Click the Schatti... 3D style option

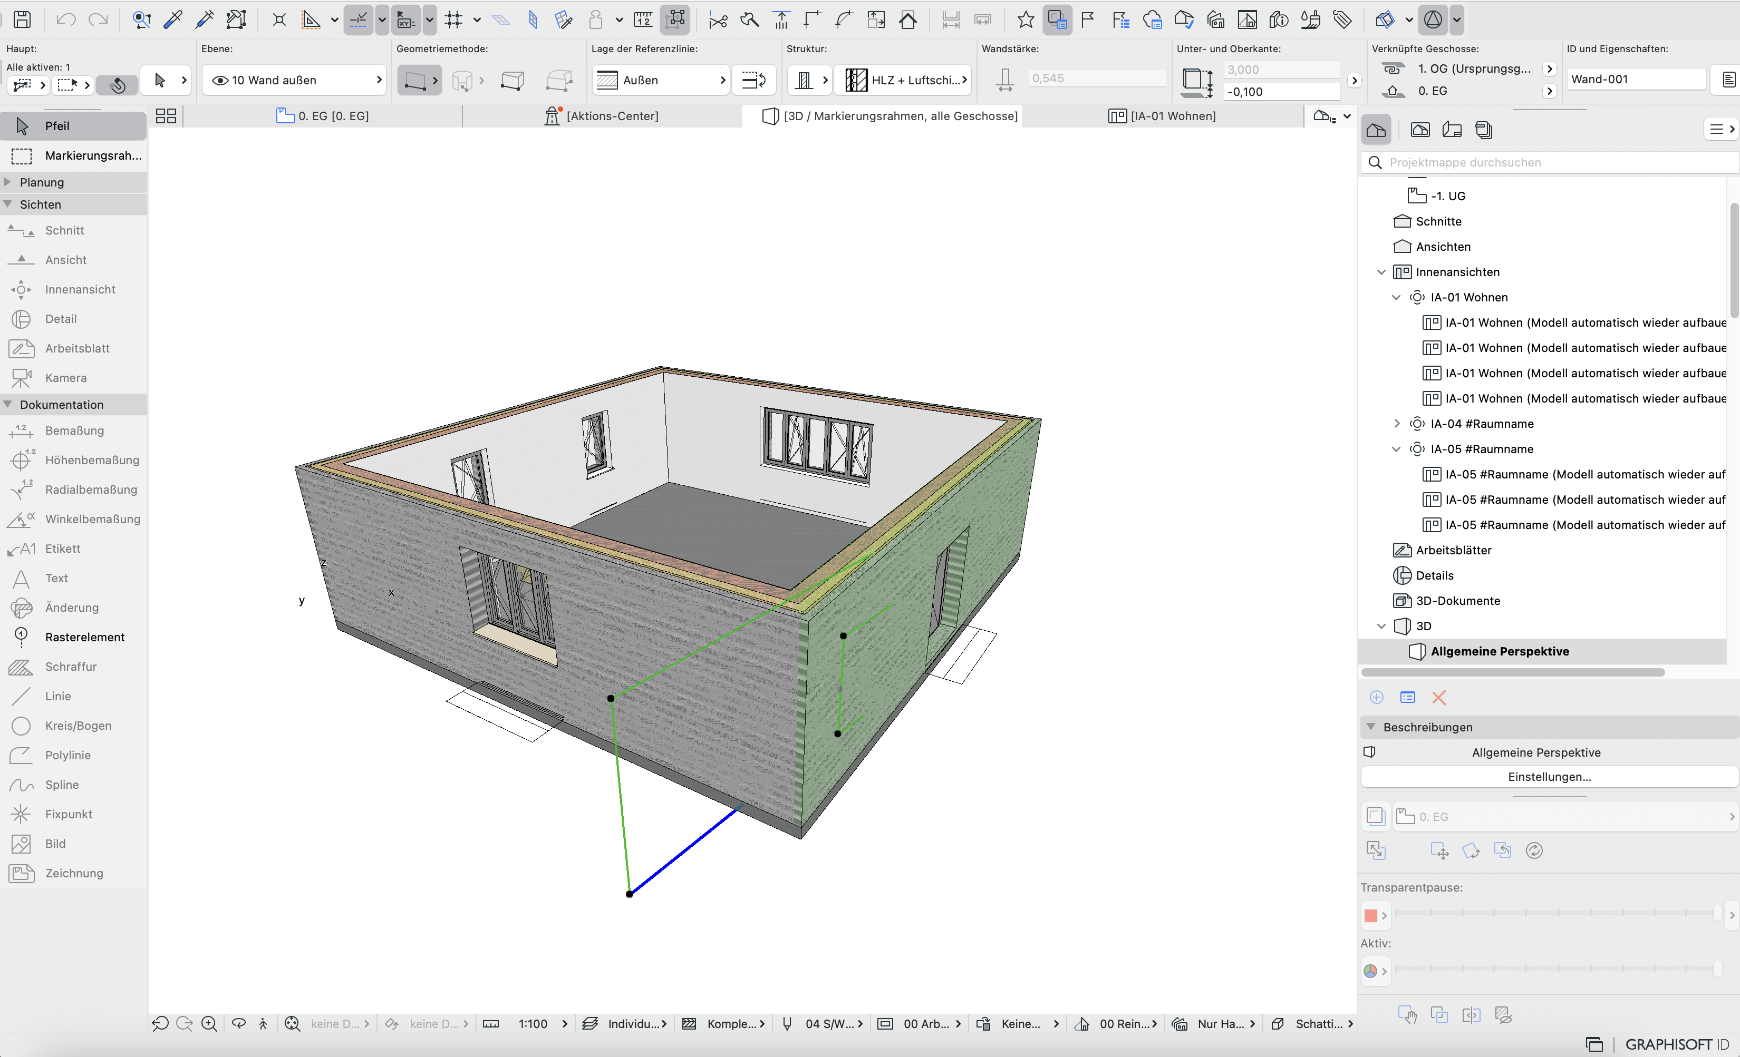1311,1024
